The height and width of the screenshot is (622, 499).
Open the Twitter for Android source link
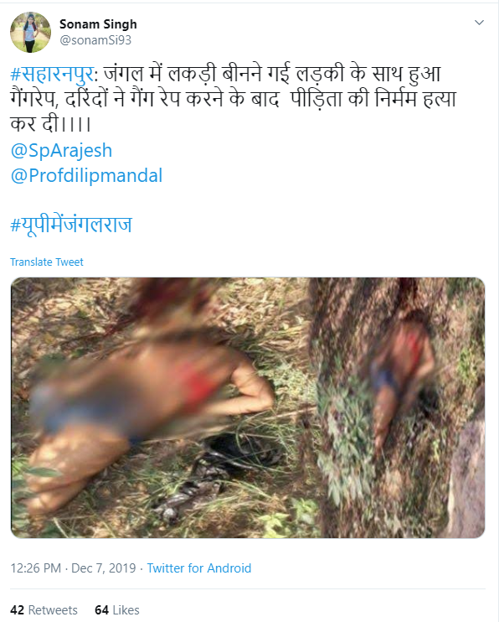click(199, 568)
